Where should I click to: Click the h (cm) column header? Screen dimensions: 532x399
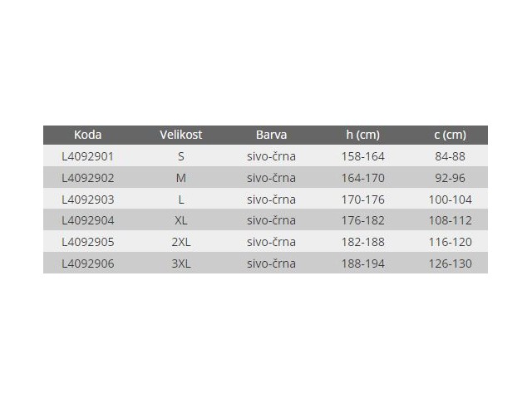point(362,135)
